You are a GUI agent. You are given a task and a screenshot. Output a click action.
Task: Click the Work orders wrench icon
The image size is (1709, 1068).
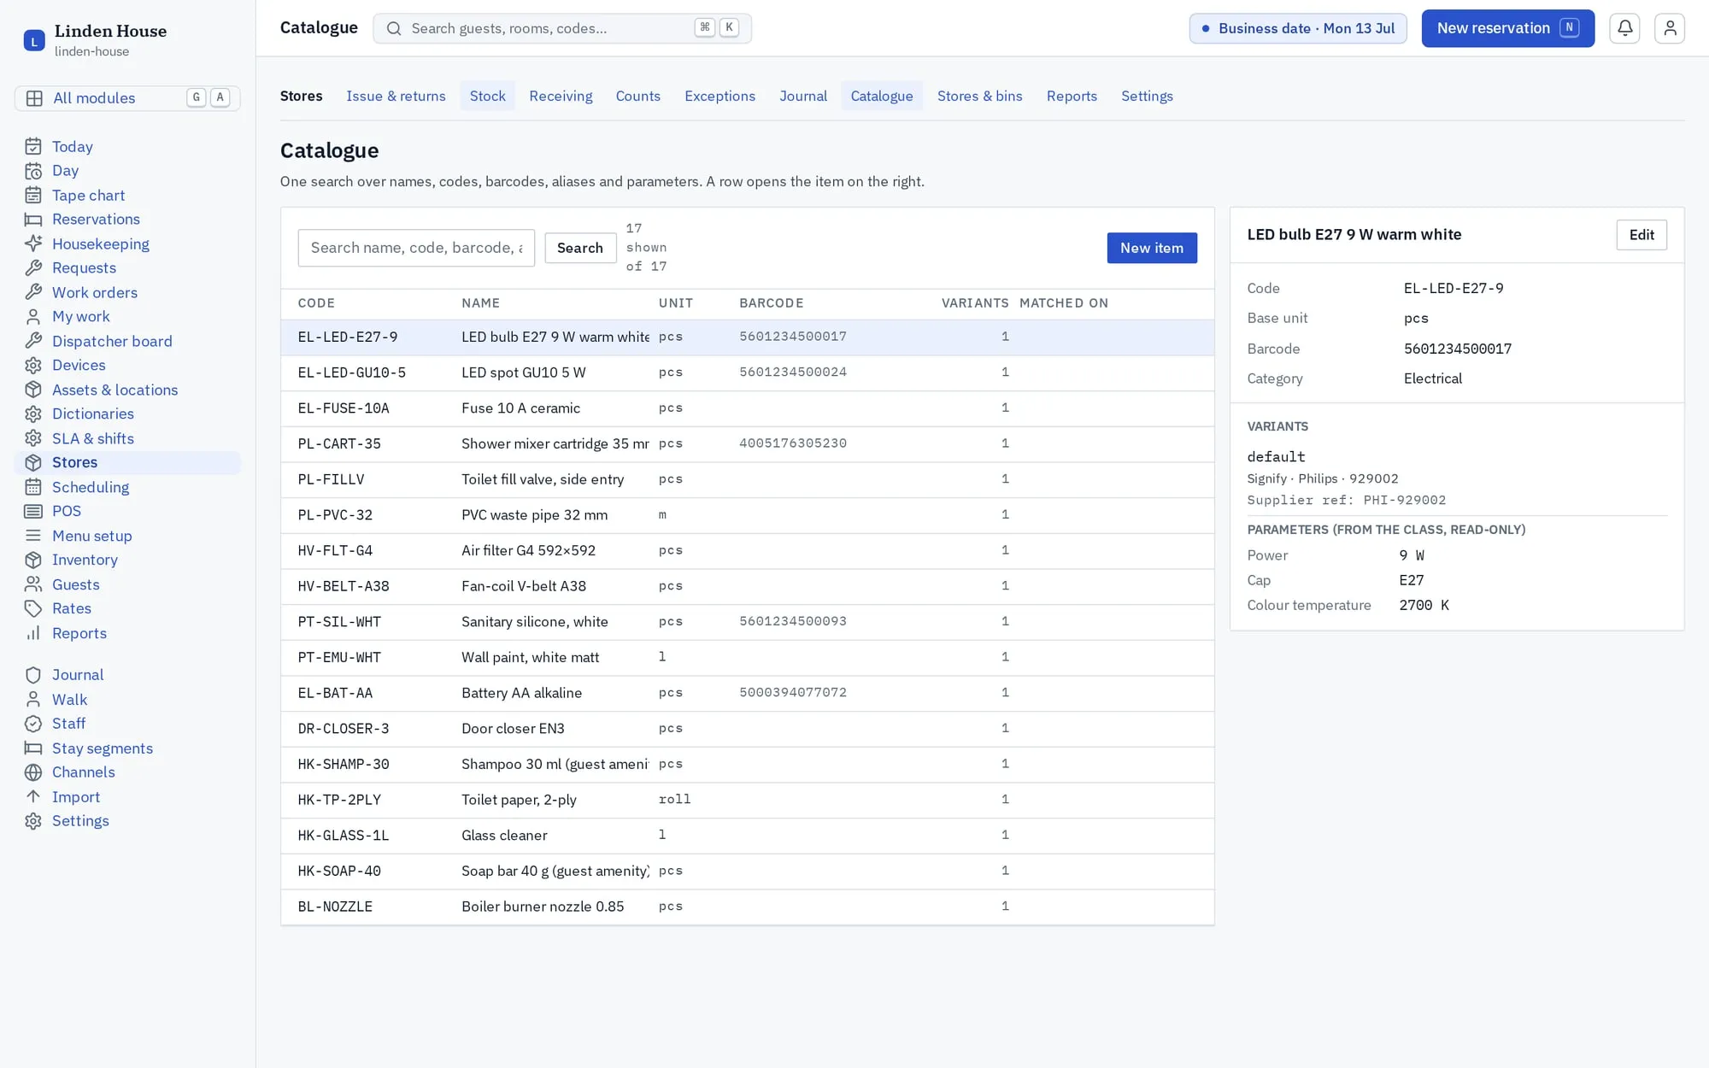click(x=33, y=292)
